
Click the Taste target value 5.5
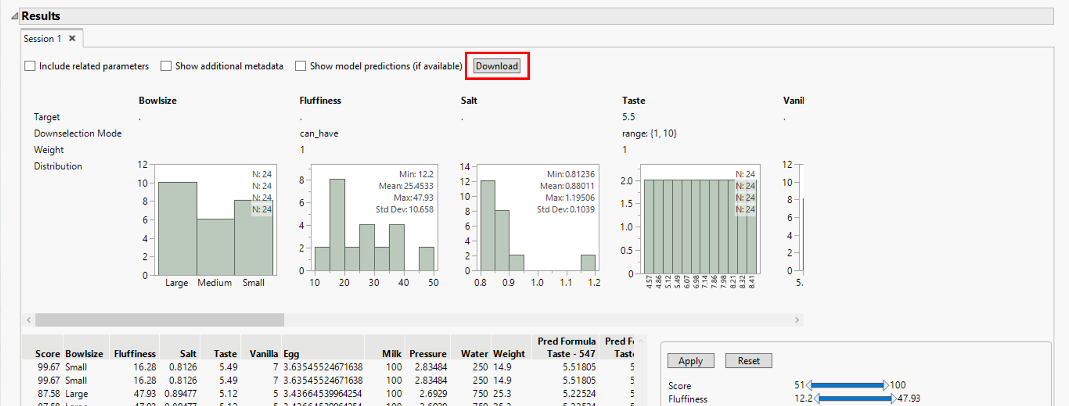click(628, 117)
